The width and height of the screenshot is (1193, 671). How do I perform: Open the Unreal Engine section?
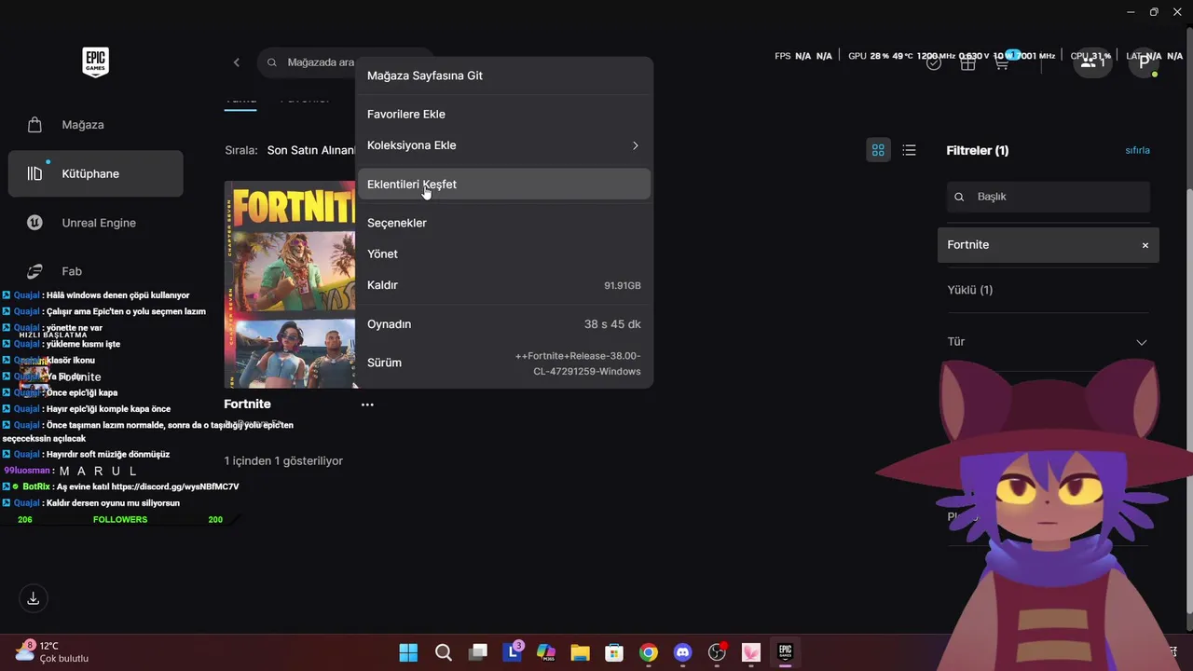pyautogui.click(x=95, y=223)
